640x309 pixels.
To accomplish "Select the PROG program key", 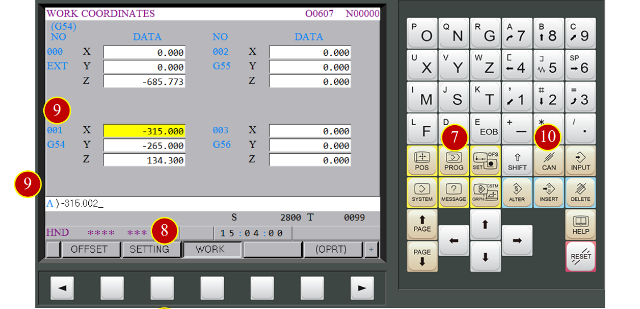I will (454, 161).
